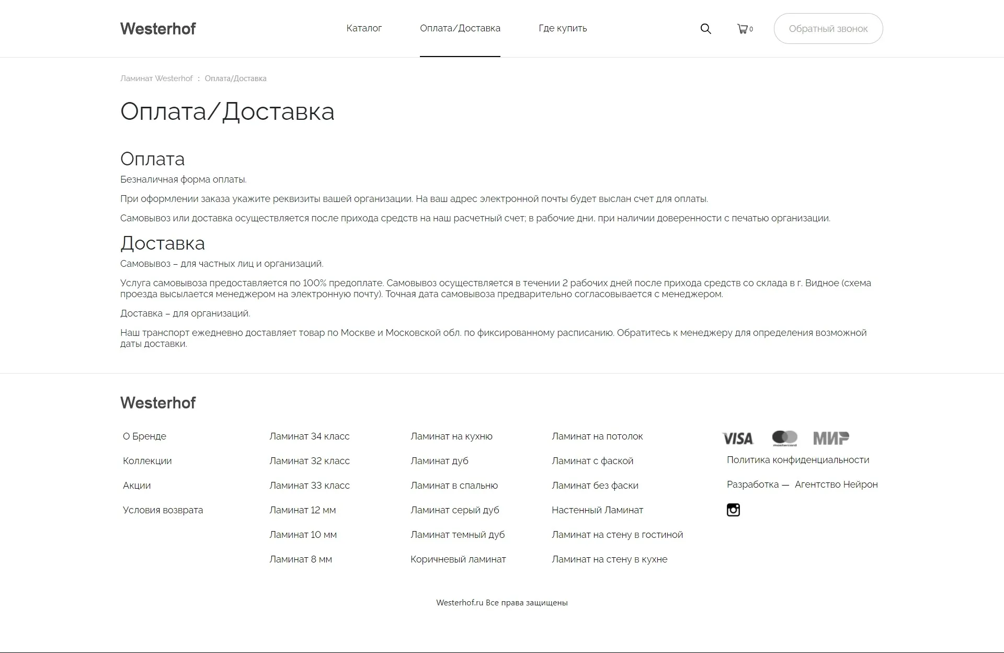Click text 'Безналичная форма оплаты.'
This screenshot has width=1004, height=653.
click(x=184, y=179)
